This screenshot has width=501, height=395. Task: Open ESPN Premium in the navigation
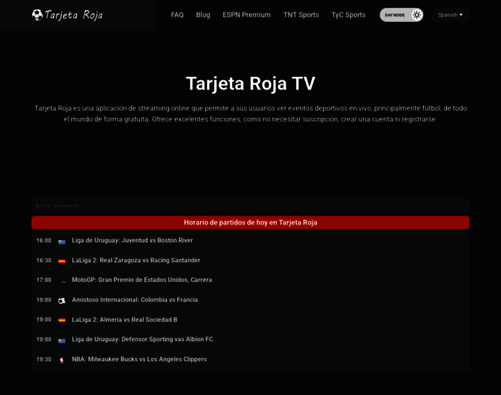[x=247, y=14]
